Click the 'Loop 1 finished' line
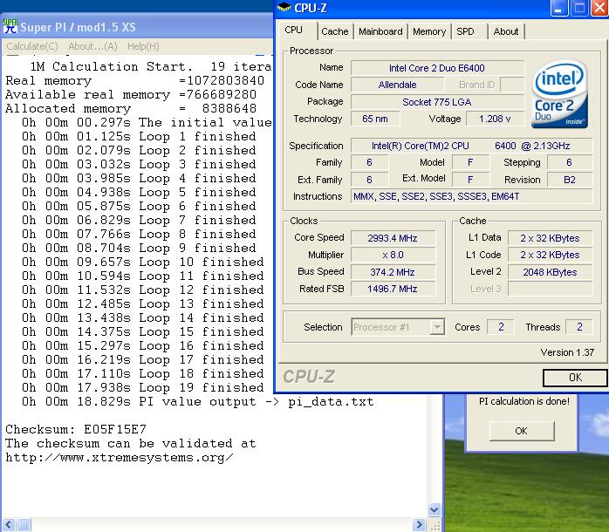 [x=139, y=137]
